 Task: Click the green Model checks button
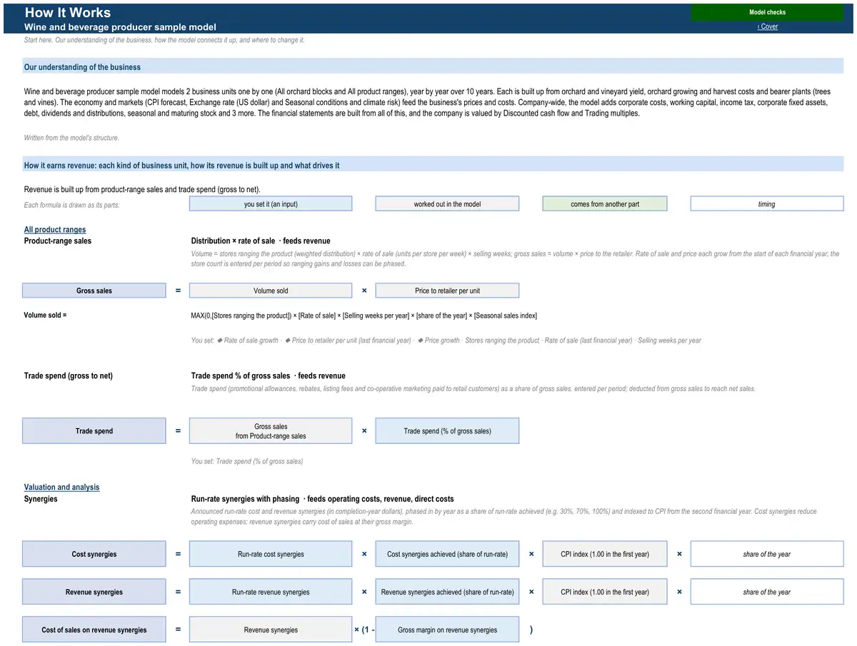click(x=767, y=12)
